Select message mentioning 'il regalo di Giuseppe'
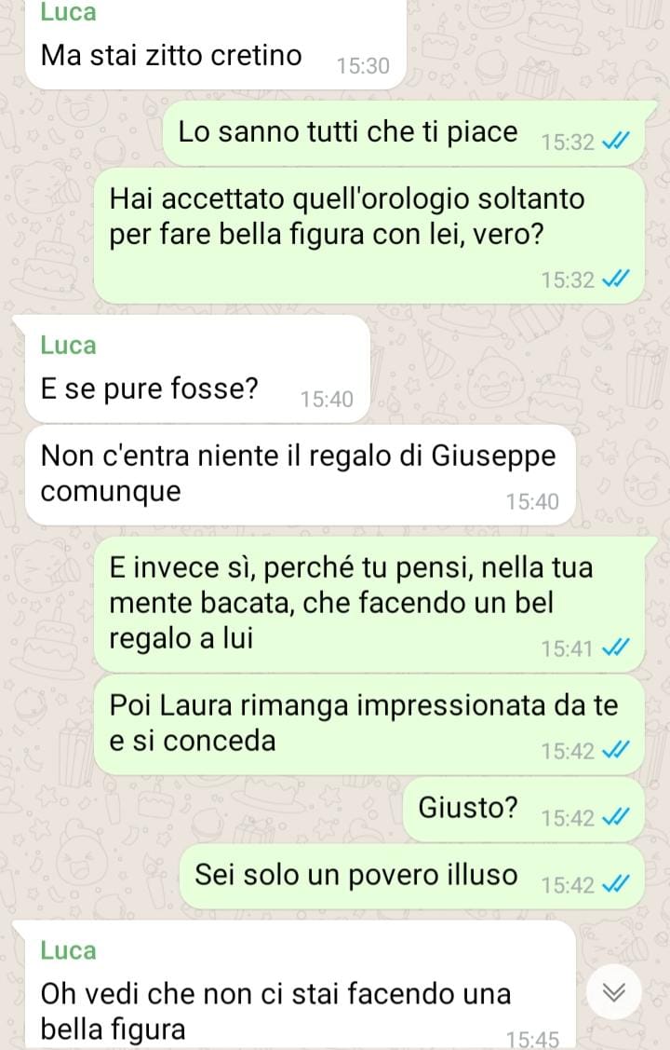Screen dimensions: 670x1050 (301, 475)
